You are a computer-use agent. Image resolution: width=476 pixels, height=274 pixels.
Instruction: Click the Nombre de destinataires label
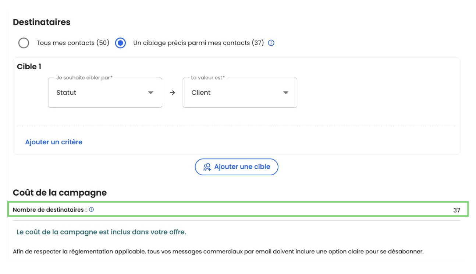(x=50, y=210)
